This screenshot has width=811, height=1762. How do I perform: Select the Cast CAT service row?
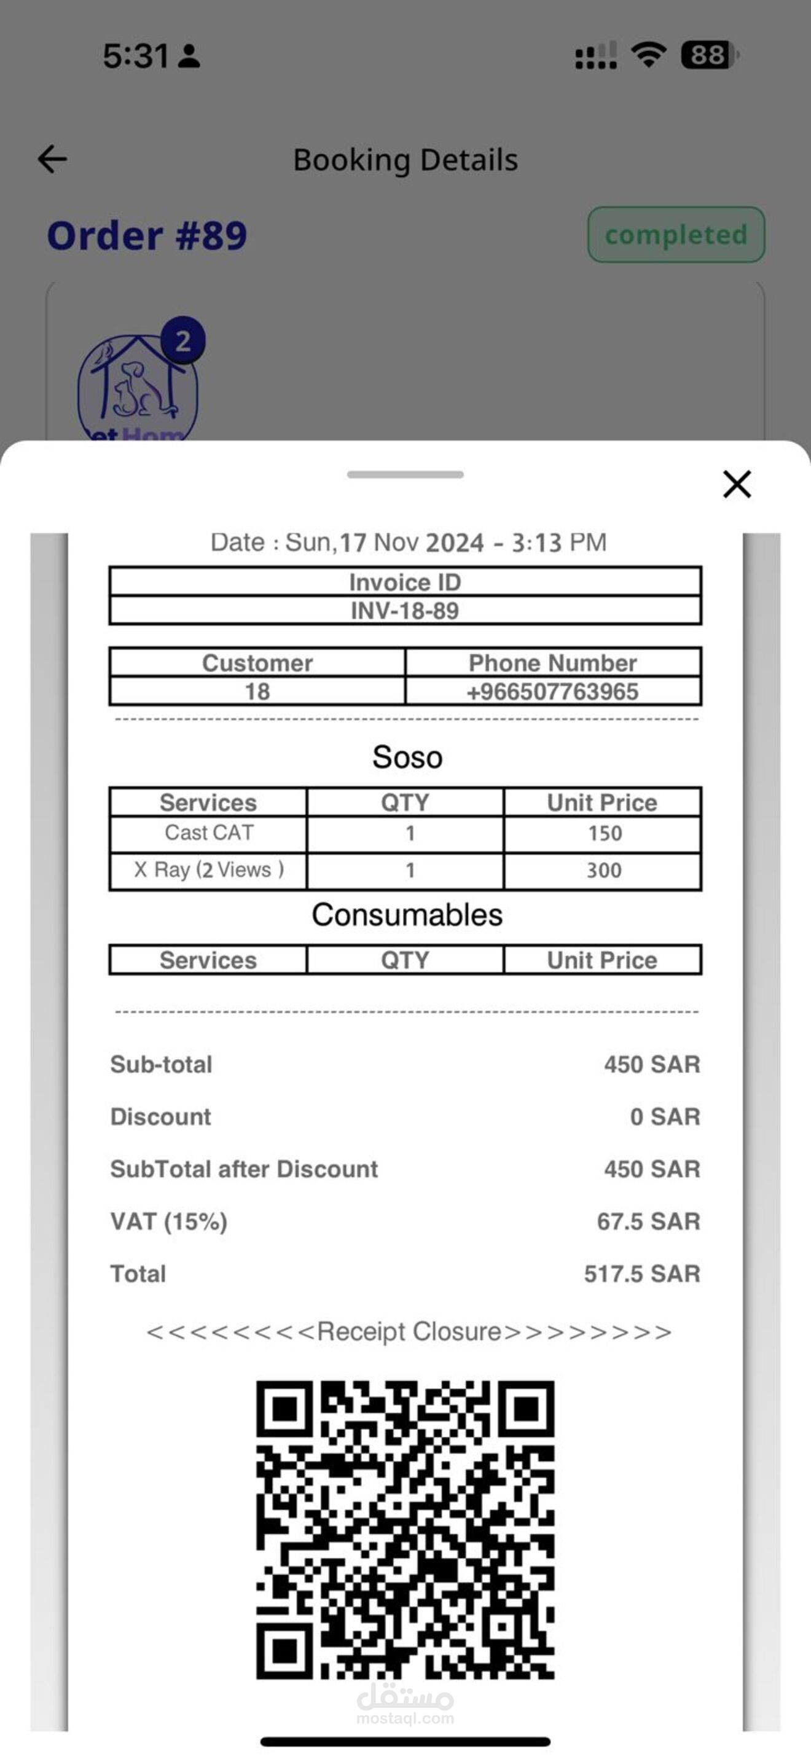405,833
